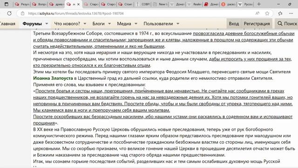Click text 'Простите братья и сестры наши'
This screenshot has width=298, height=168.
[69, 91]
